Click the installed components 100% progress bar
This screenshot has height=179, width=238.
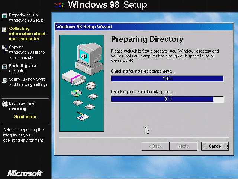167,79
